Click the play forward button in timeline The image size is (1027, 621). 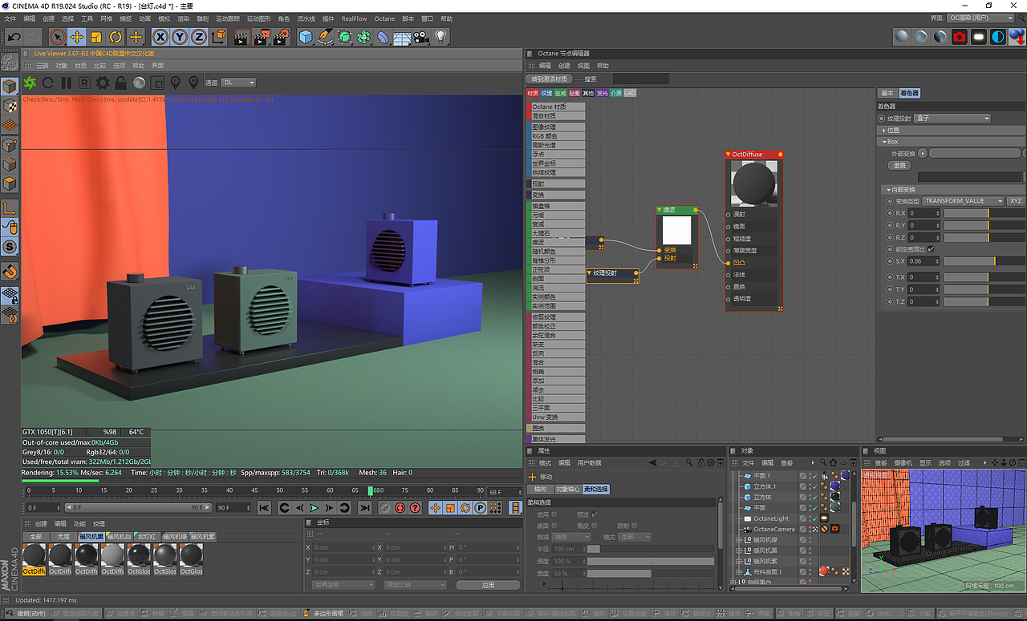pos(315,507)
